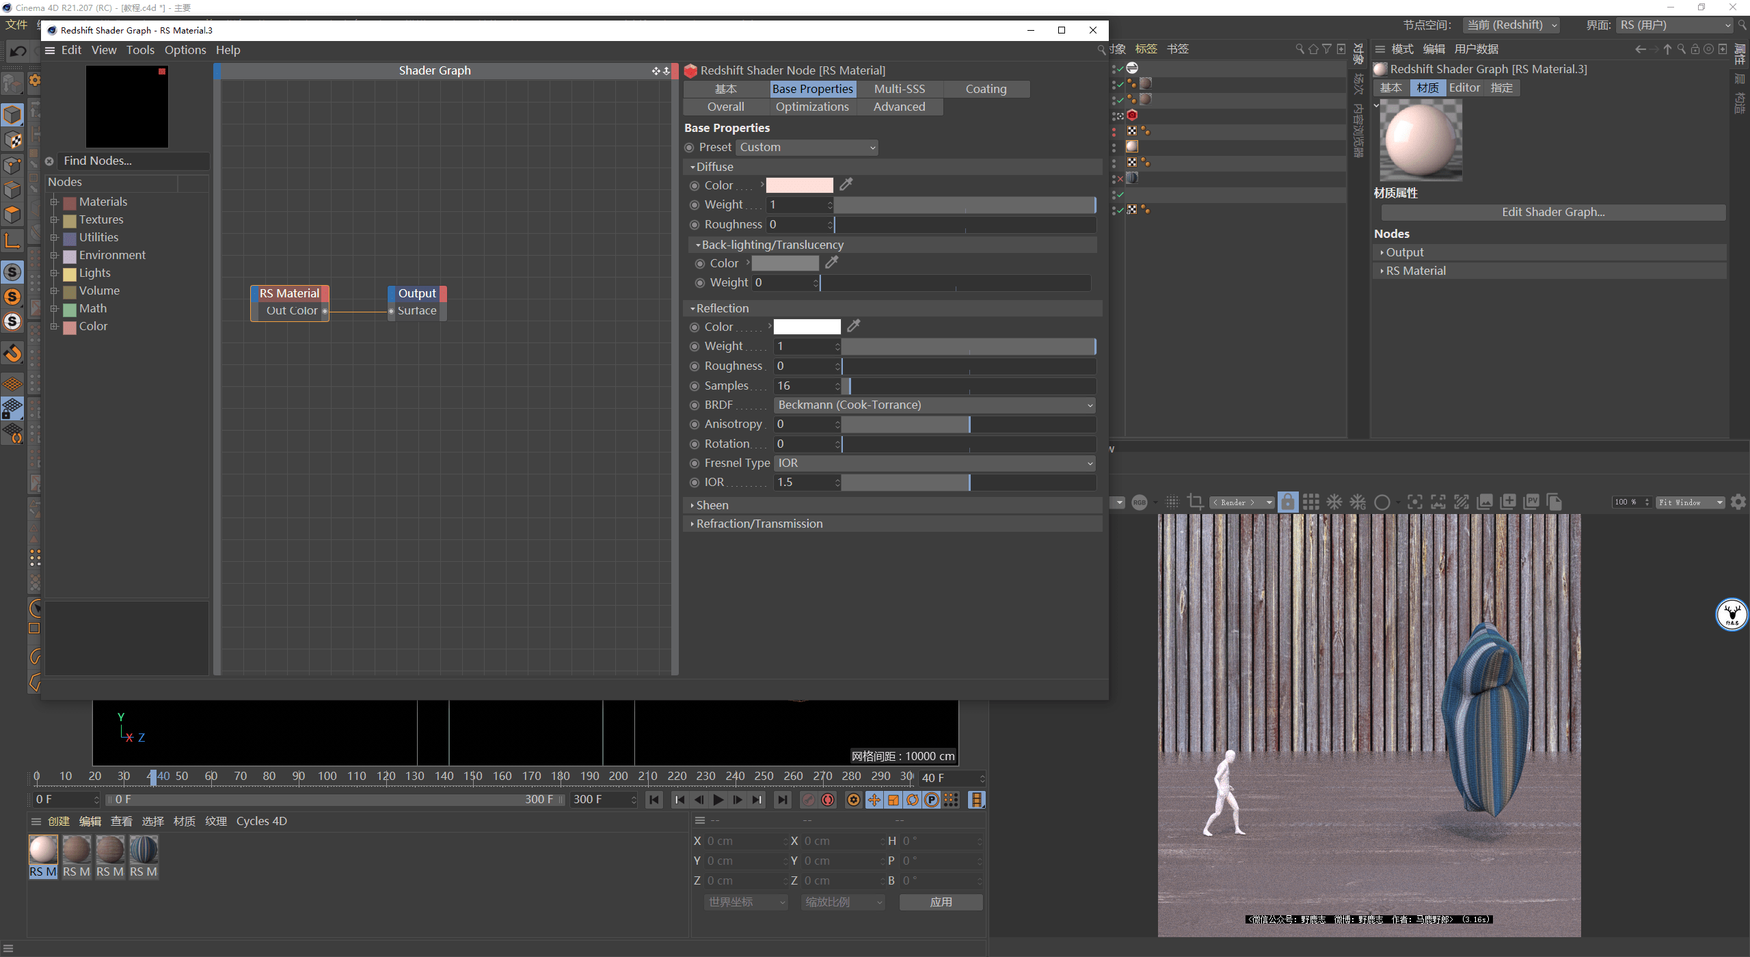Click the crop render region icon
The width and height of the screenshot is (1750, 957).
1195,502
